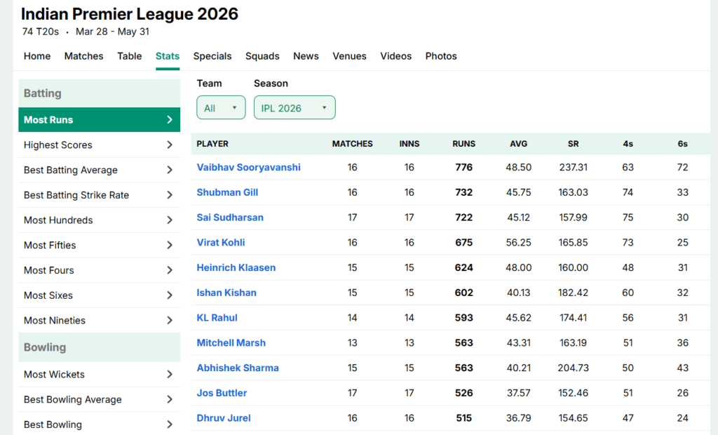Click Vaibhav Sooryavanshi's runs value 776
Image resolution: width=718 pixels, height=435 pixels.
click(464, 167)
